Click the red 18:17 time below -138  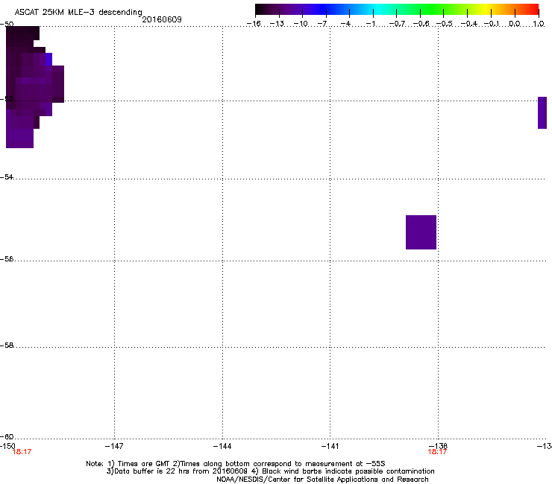437,452
